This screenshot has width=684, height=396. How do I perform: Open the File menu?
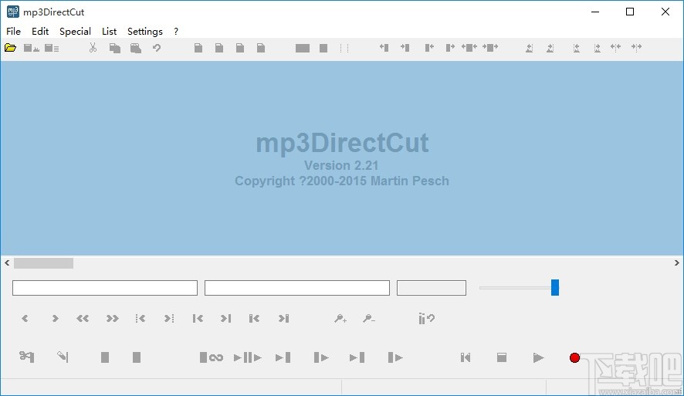click(13, 32)
